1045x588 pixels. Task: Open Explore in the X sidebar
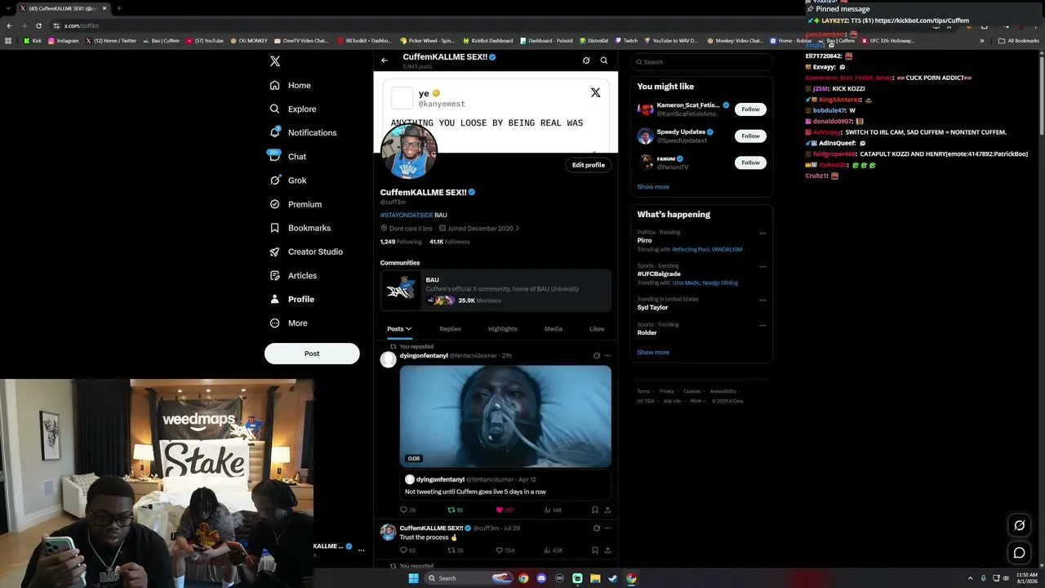(293, 109)
